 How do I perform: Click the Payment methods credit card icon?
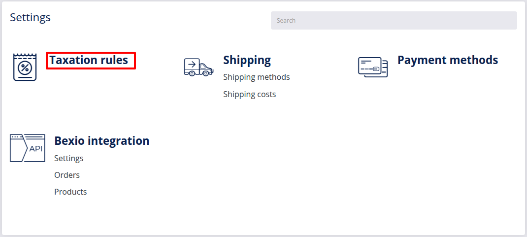pos(373,67)
